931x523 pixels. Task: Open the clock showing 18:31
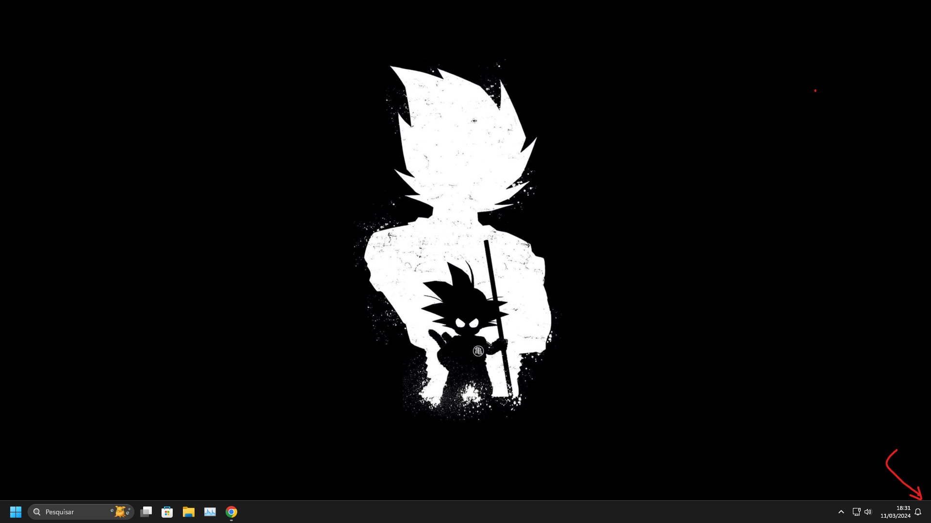(903, 508)
